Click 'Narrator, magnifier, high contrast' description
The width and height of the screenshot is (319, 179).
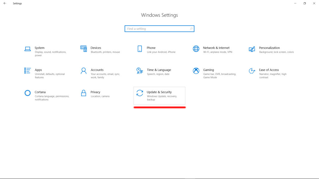pos(273,76)
